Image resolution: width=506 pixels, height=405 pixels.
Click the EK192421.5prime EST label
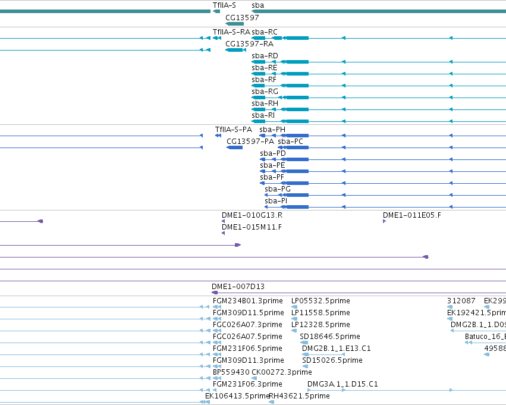(476, 313)
